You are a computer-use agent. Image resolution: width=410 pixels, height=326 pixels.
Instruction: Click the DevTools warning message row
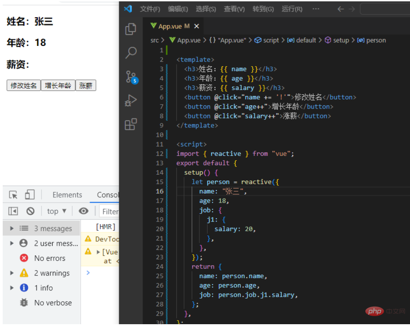[x=100, y=239]
